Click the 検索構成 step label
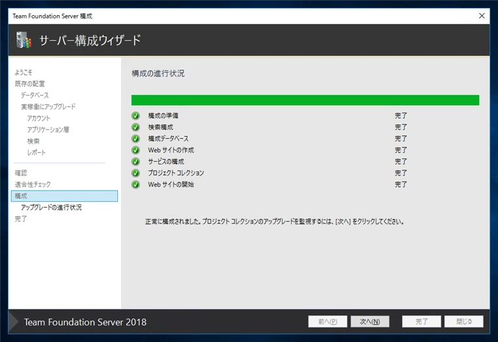The width and height of the screenshot is (498, 342). (x=161, y=127)
